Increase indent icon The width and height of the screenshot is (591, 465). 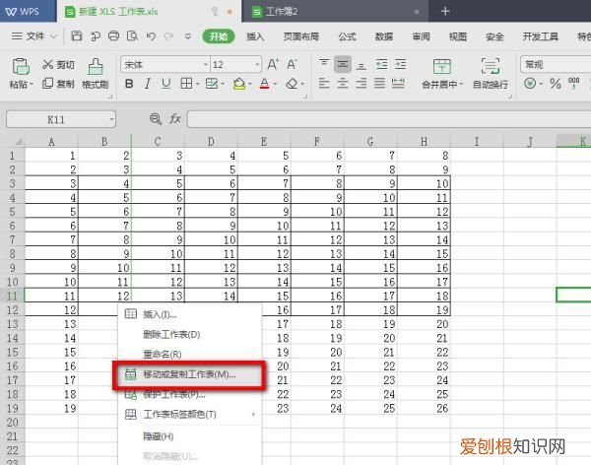click(400, 64)
